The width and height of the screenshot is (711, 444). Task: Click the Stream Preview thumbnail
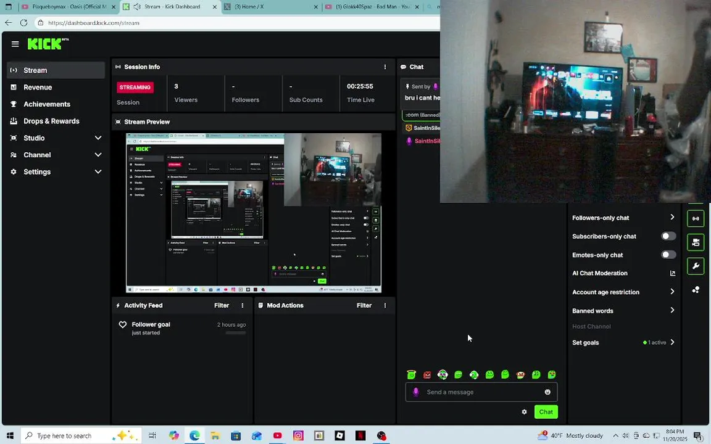click(254, 213)
